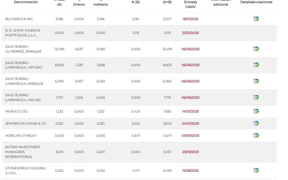Screen dimensions: 288x180
Task: Open Morgan Stanley filing dated 03/09/2025
Action: point(190,136)
